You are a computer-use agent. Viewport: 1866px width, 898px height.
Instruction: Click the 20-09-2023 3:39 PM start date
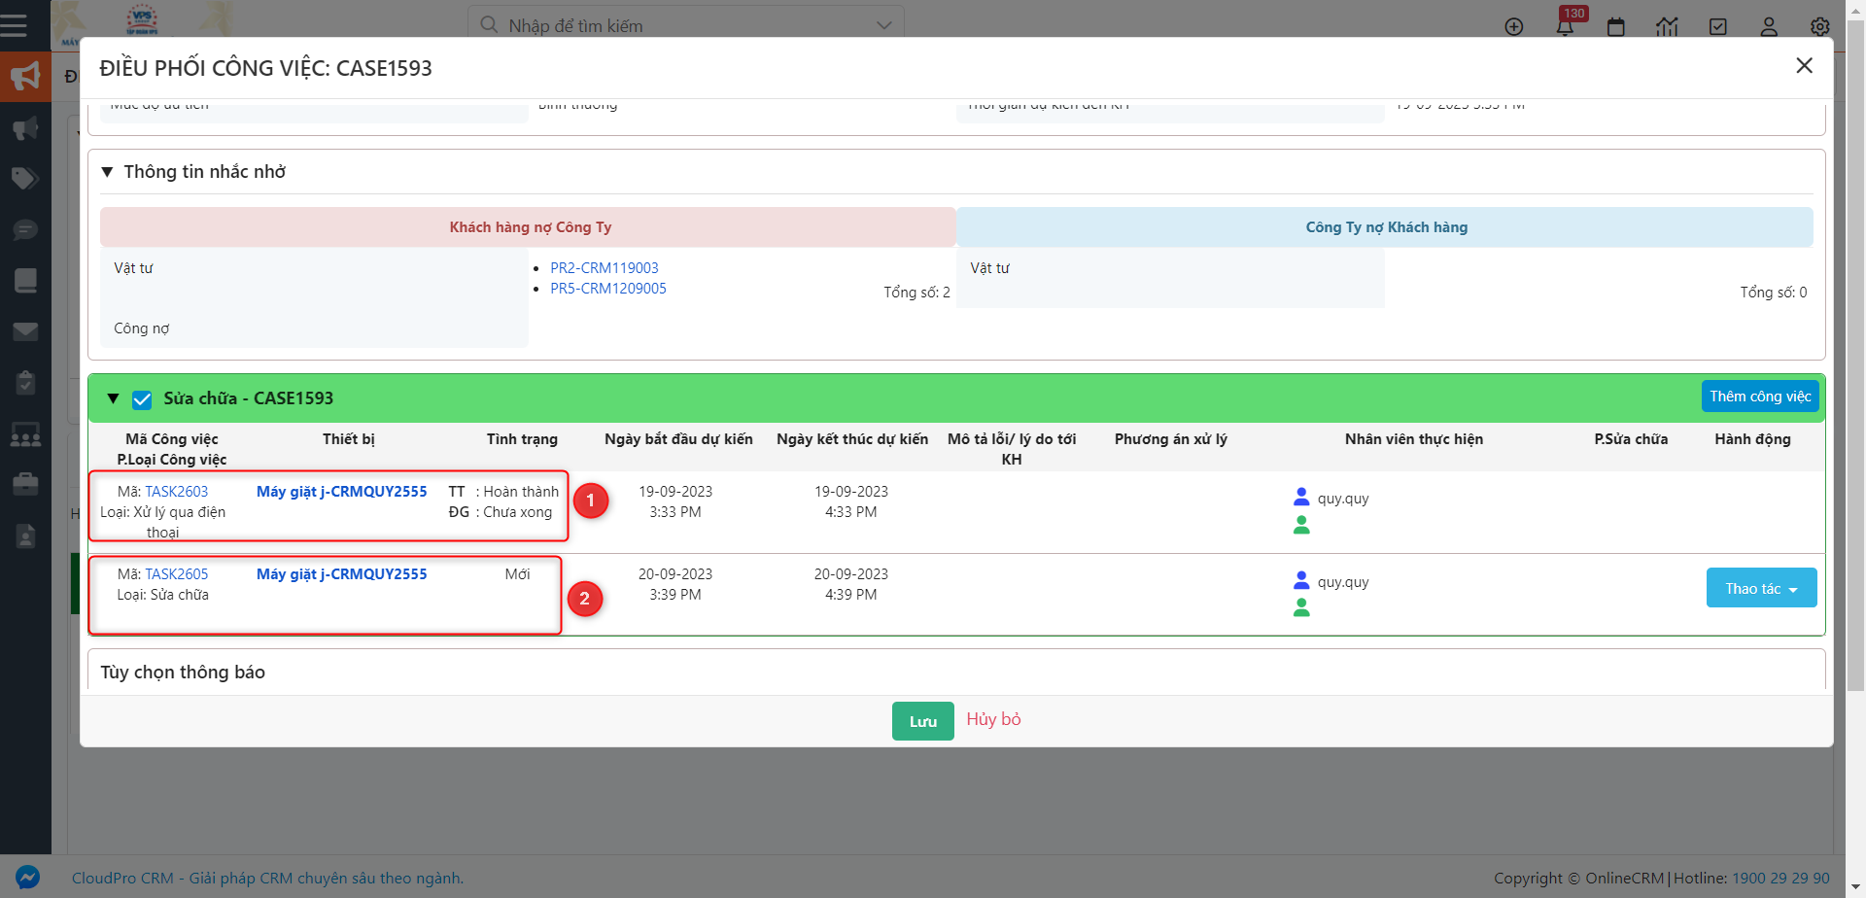point(675,584)
